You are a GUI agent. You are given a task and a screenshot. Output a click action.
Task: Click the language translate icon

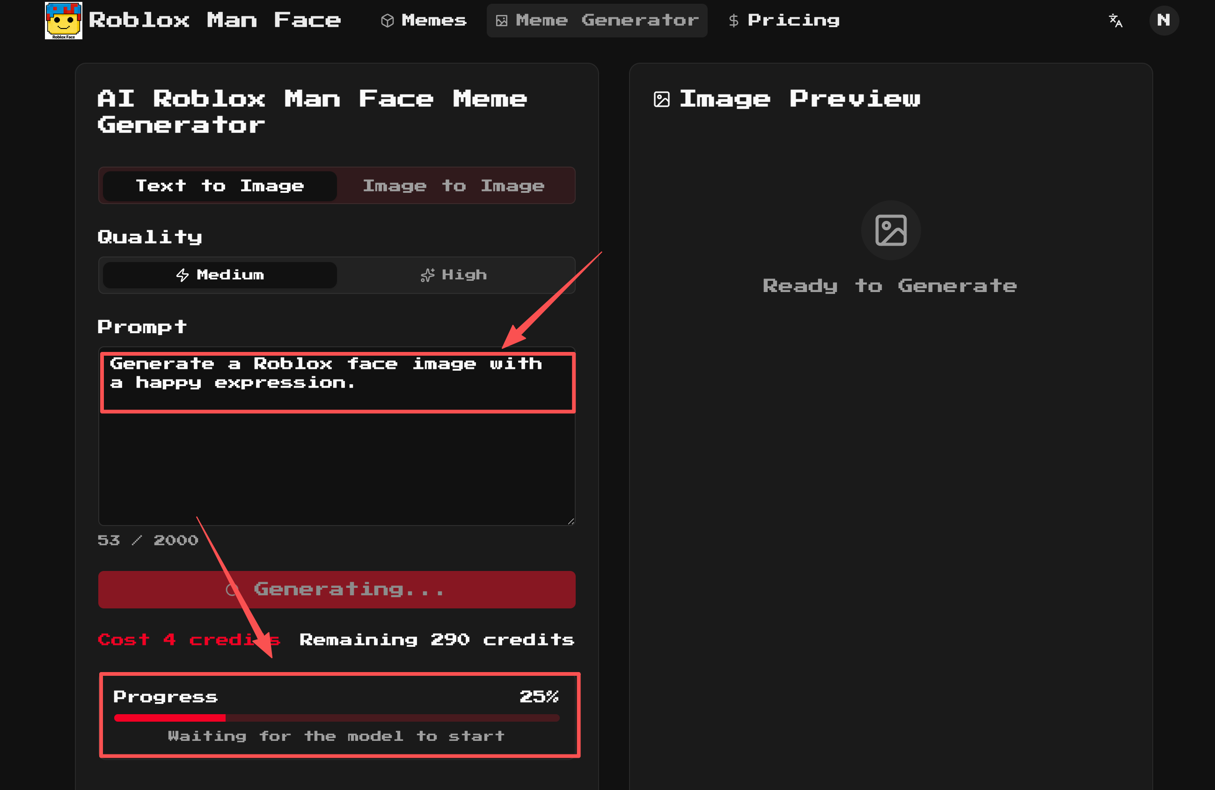pos(1115,21)
